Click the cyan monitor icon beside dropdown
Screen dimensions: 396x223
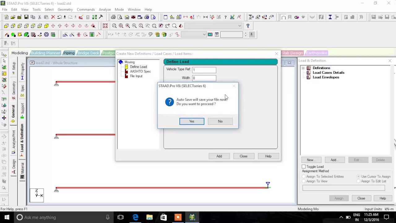click(210, 35)
